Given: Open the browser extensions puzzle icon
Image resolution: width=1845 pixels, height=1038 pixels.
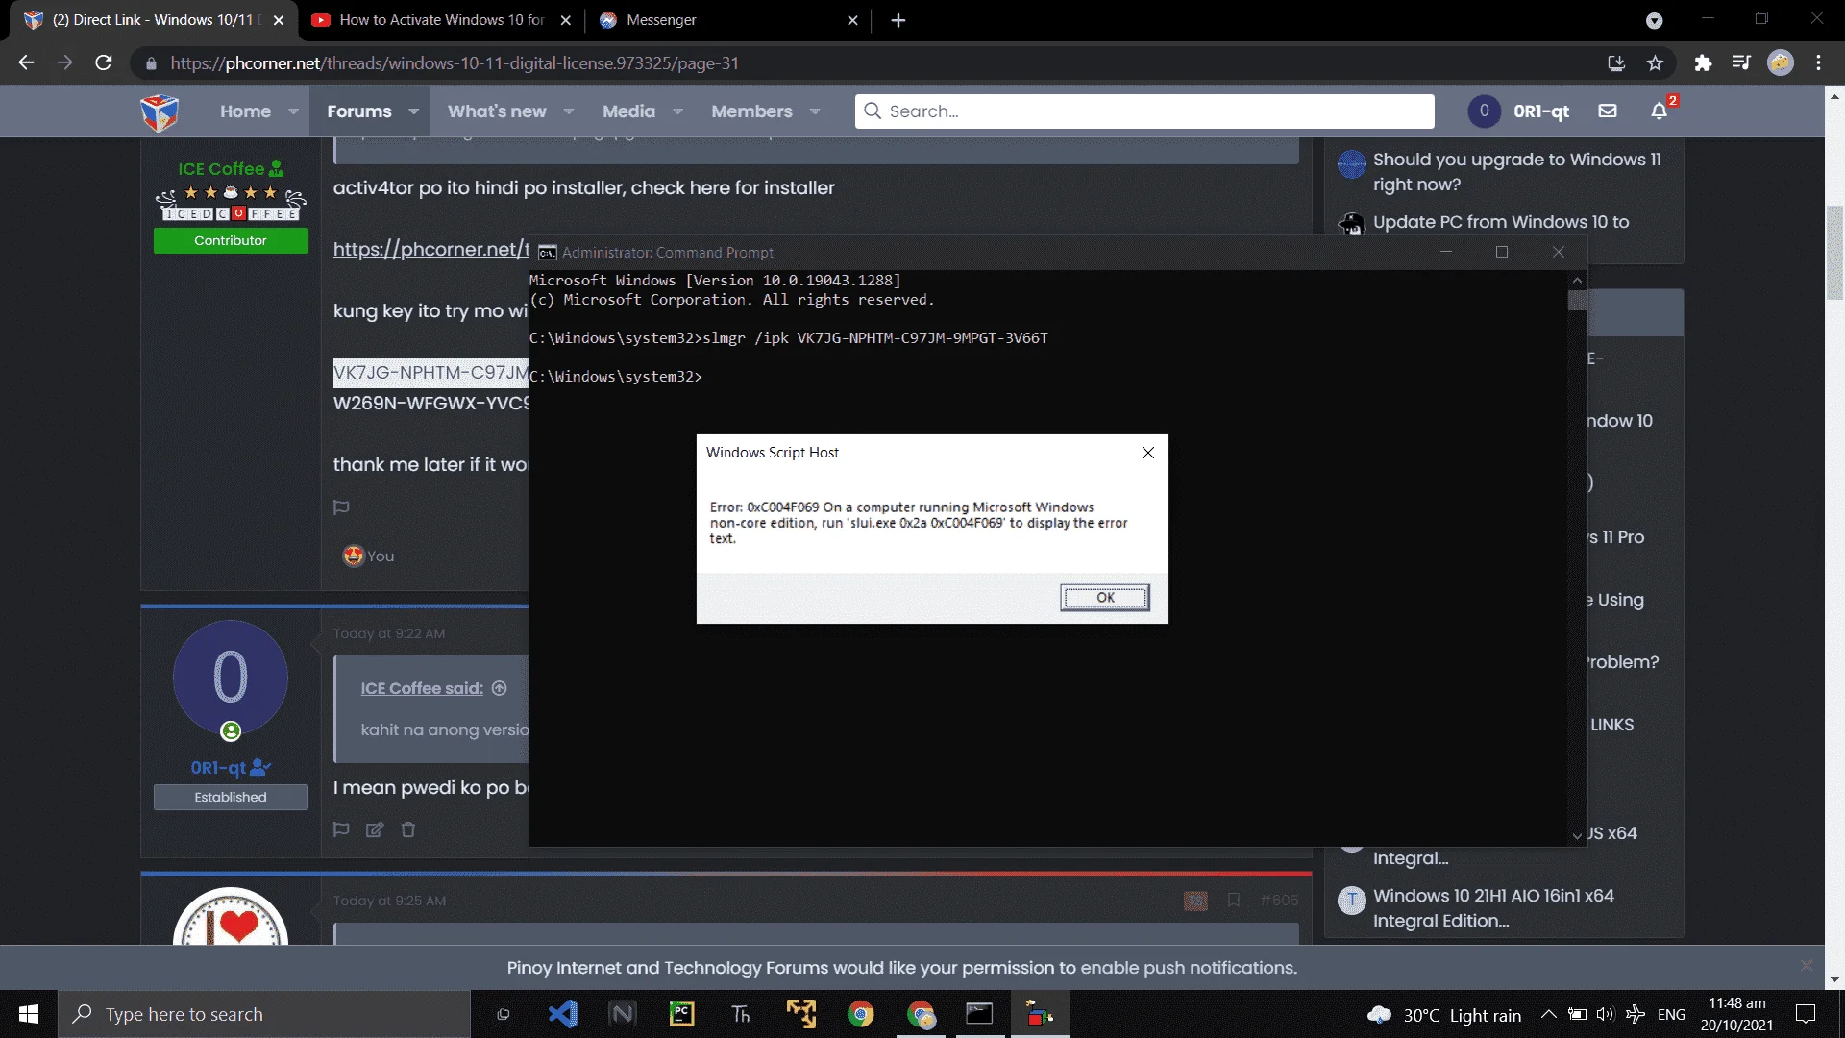Looking at the screenshot, I should [x=1703, y=63].
